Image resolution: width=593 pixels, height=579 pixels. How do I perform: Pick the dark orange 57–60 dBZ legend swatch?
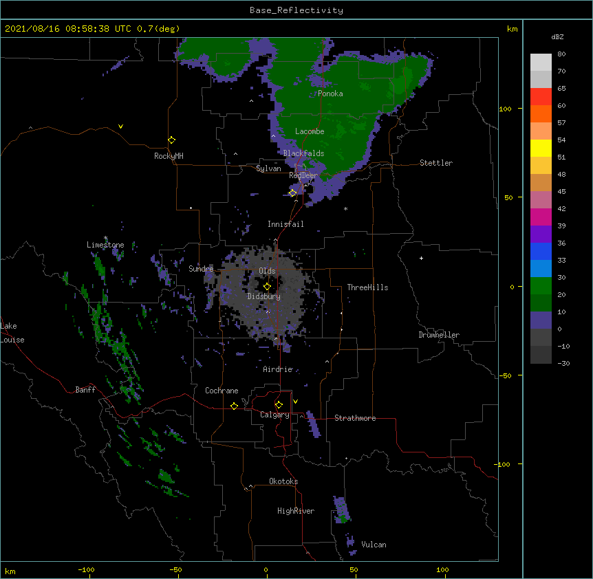(541, 113)
